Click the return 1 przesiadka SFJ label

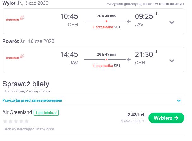pyautogui.click(x=107, y=66)
